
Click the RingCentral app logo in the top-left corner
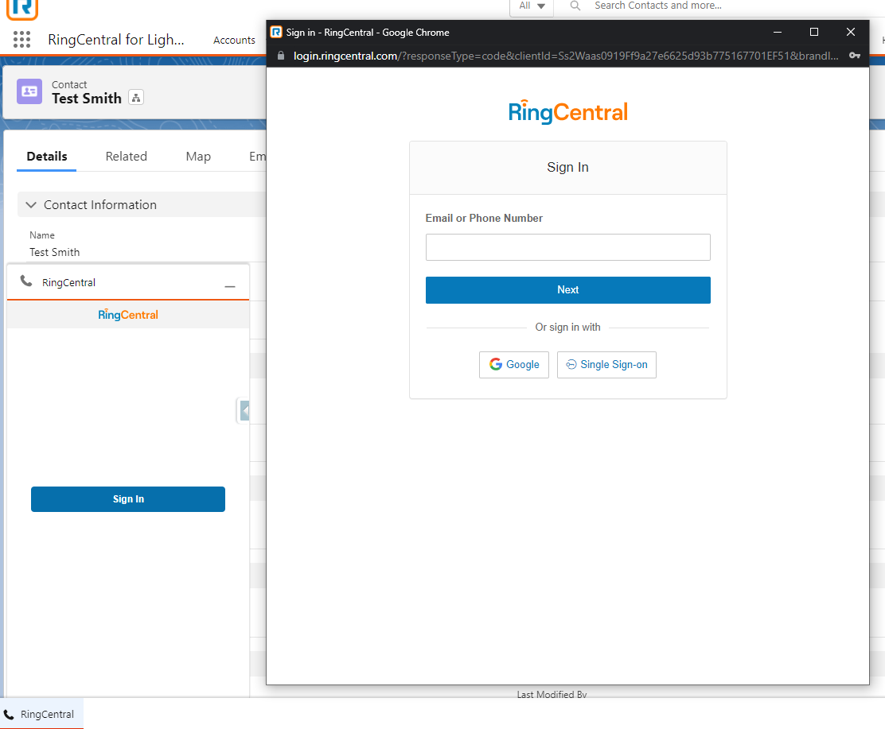click(x=22, y=9)
